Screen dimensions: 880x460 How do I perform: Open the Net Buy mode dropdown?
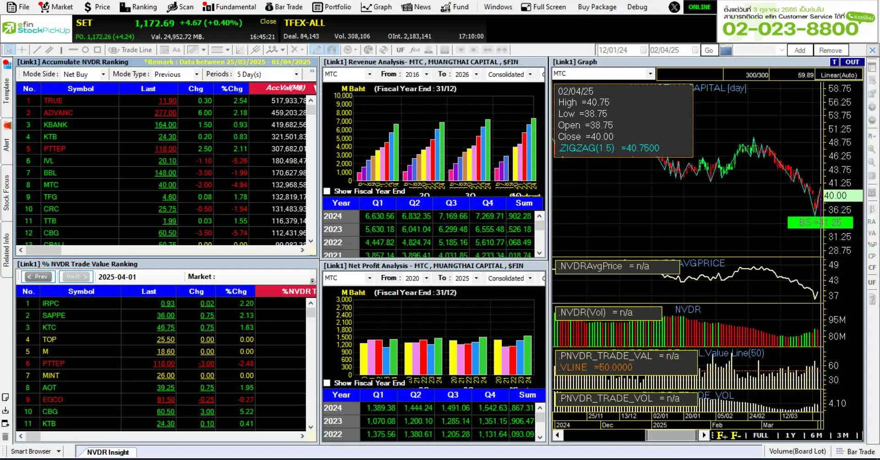click(103, 74)
